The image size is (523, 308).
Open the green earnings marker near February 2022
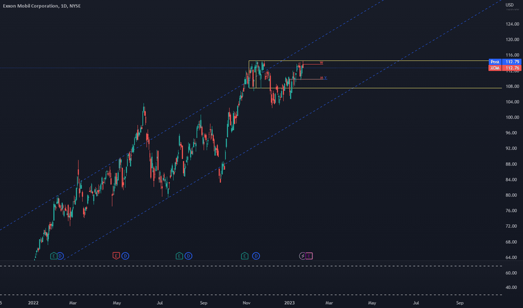(x=53, y=256)
